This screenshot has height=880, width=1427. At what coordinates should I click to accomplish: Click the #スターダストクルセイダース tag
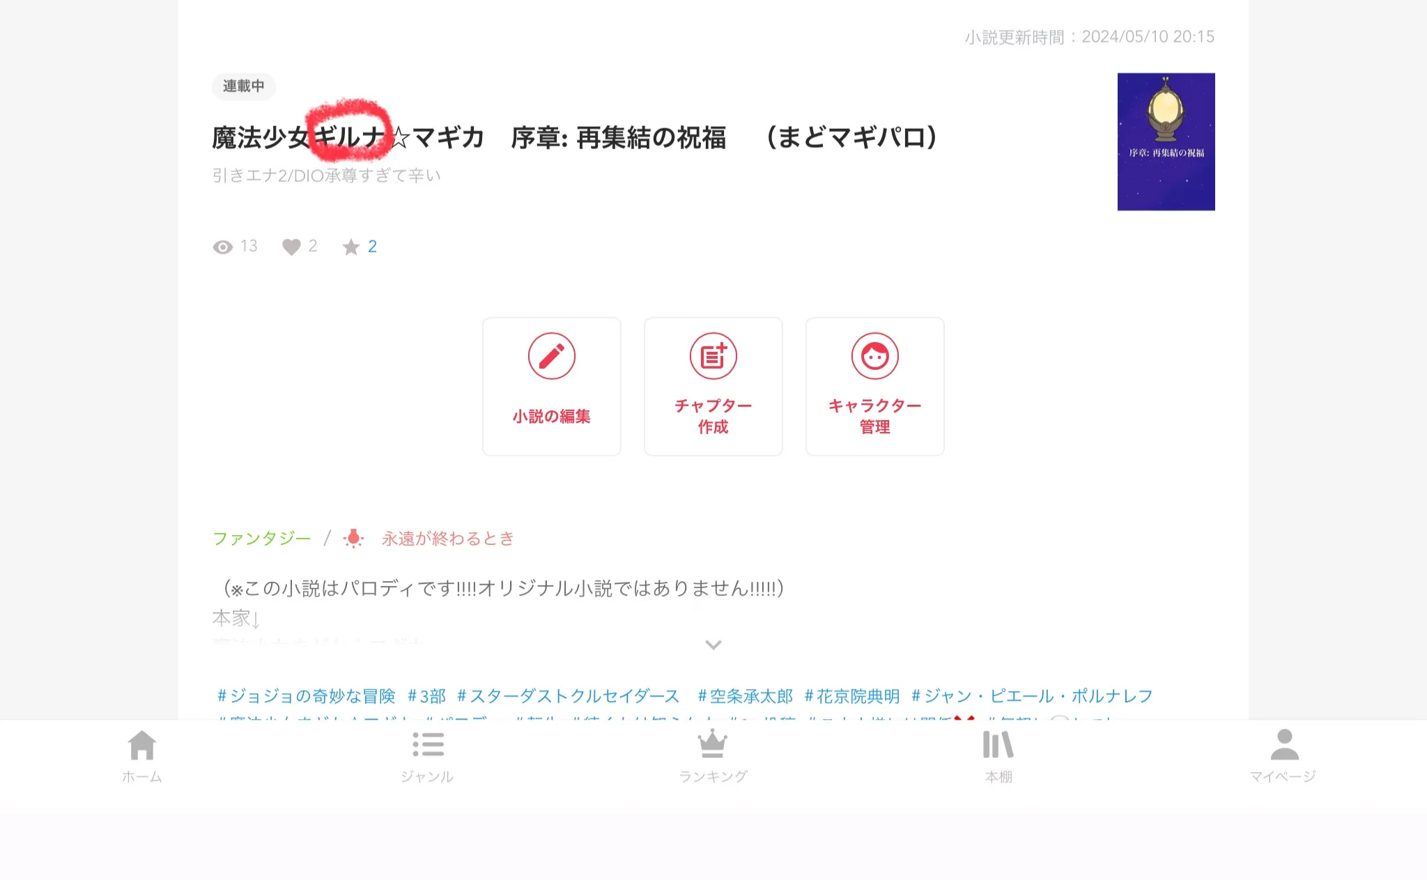(x=568, y=696)
